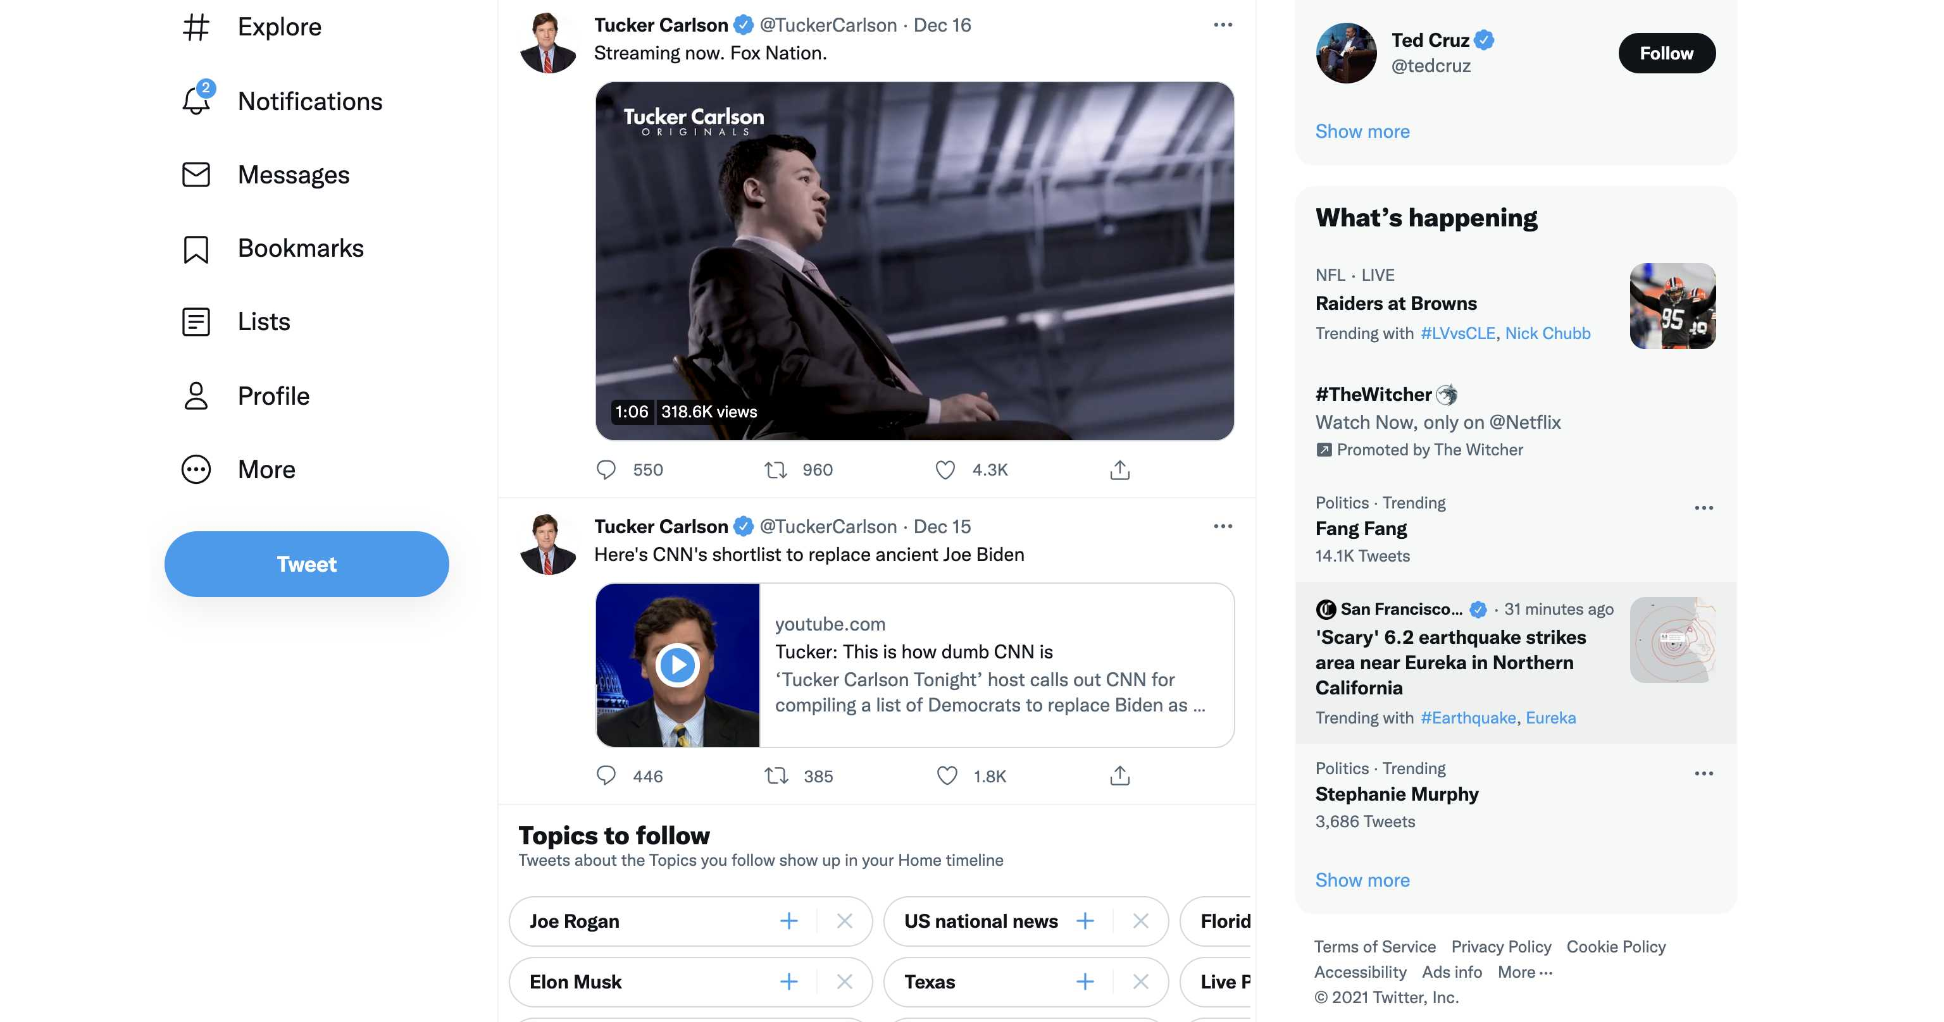Go to Lists page
This screenshot has height=1022, width=1944.
tap(263, 322)
